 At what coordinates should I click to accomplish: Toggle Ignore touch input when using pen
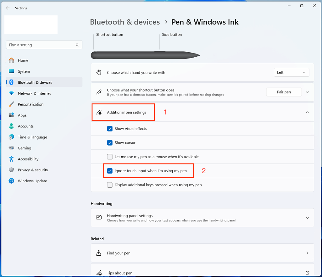coord(110,171)
